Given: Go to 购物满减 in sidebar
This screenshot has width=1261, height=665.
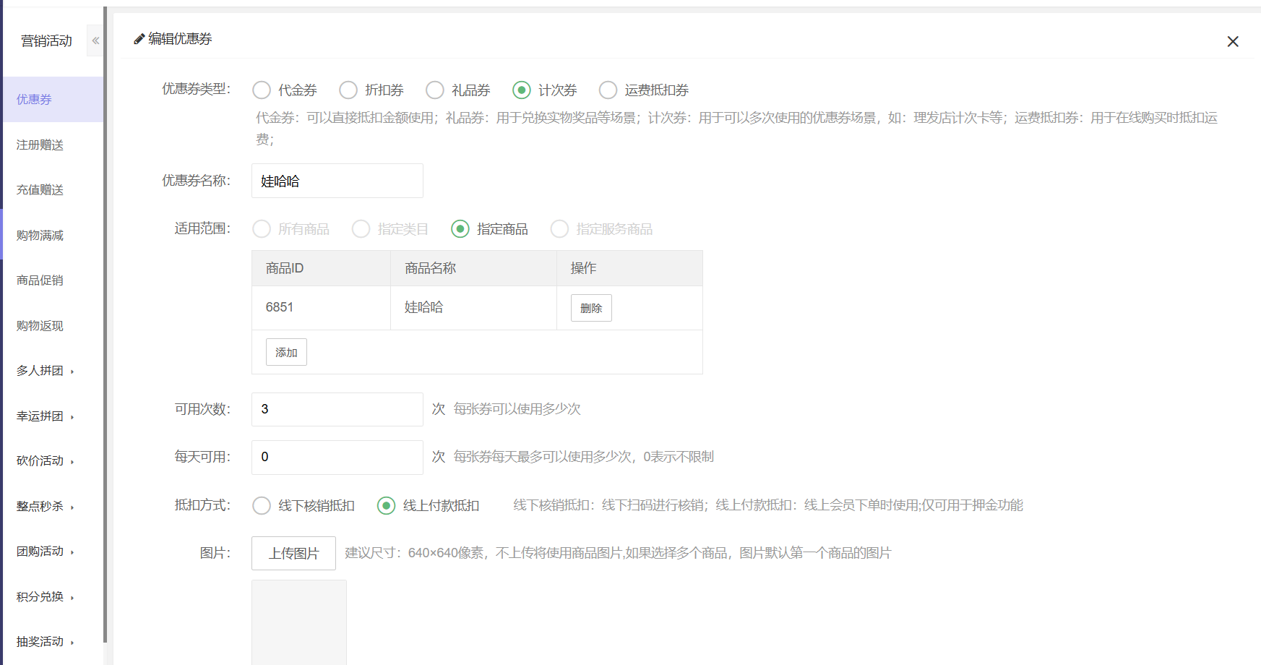Looking at the screenshot, I should coord(40,236).
